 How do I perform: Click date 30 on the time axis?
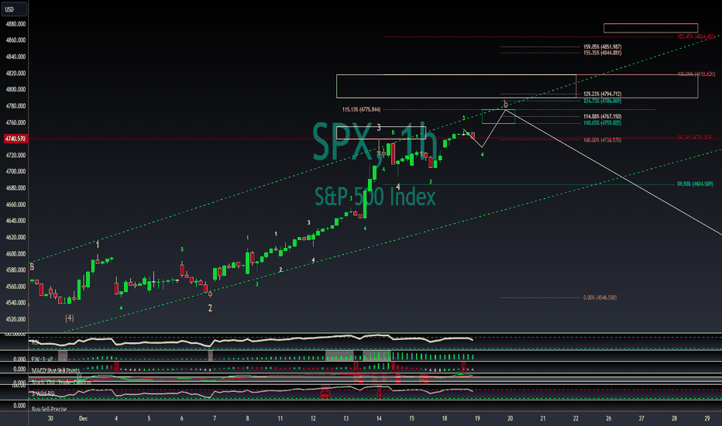[x=50, y=418]
